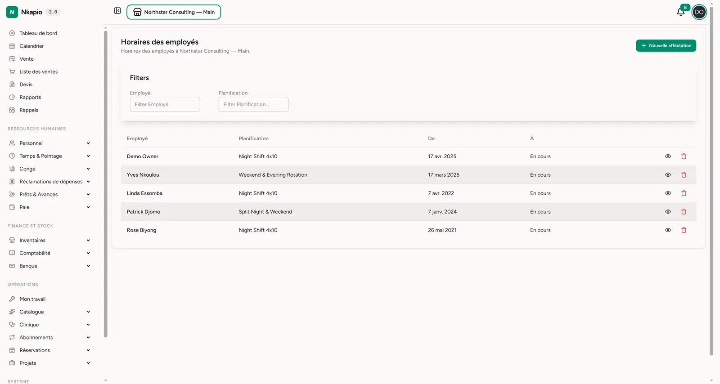
Task: View Yves Nkoulou's schedule details
Action: (668, 175)
